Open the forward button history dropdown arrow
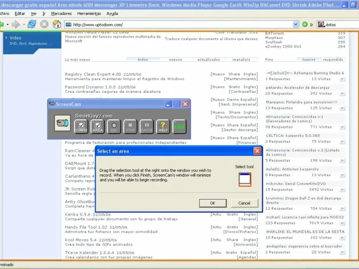This screenshot has width=359, height=269. coord(24,25)
